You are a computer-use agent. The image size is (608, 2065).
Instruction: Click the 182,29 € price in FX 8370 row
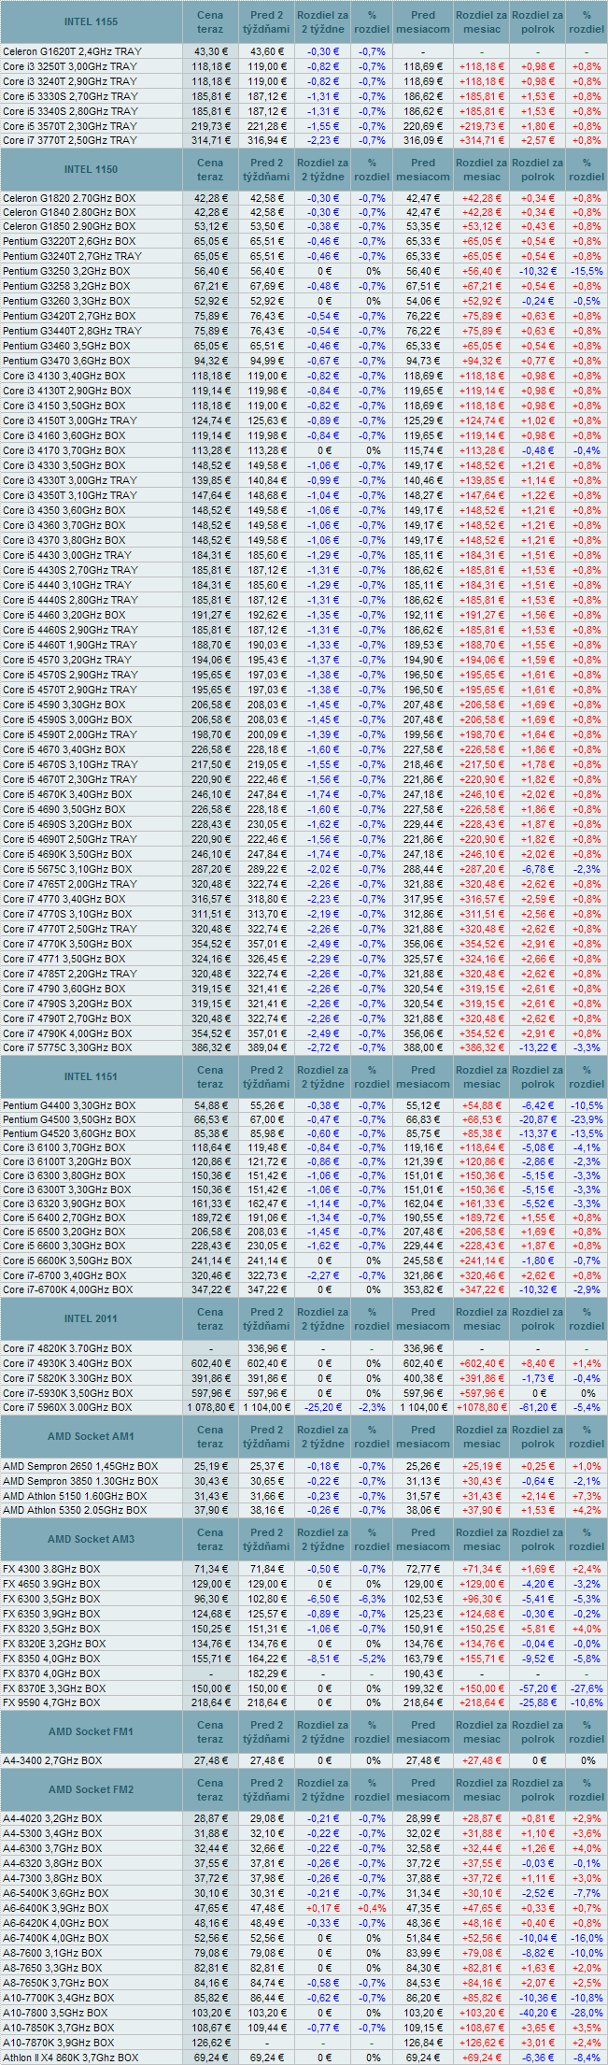[266, 1673]
